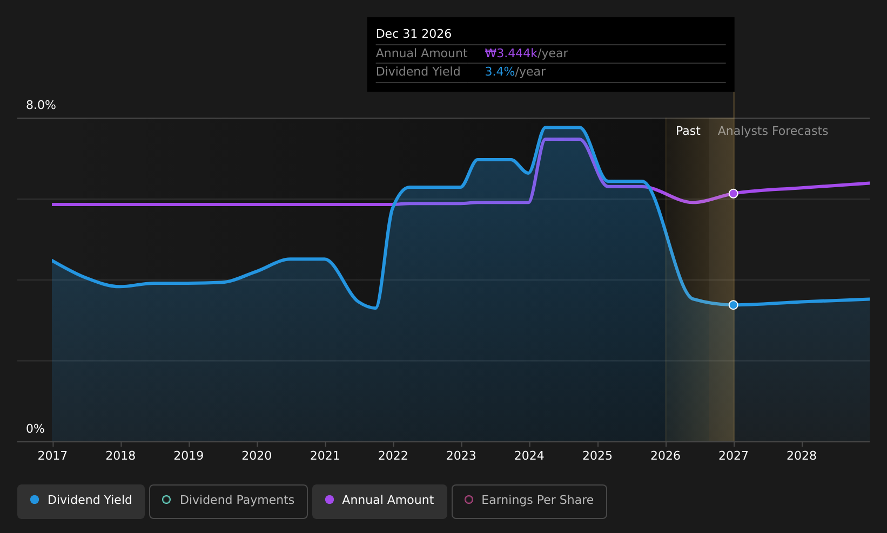
Task: Click the Dec 31 2026 tooltip date
Action: tap(414, 34)
